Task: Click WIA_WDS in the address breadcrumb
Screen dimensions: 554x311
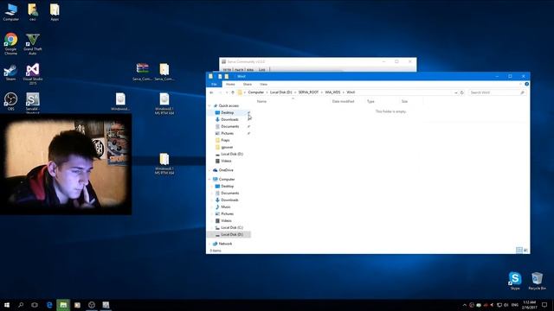Action: pyautogui.click(x=332, y=92)
